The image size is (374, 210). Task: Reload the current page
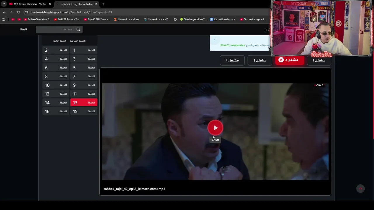(18, 12)
